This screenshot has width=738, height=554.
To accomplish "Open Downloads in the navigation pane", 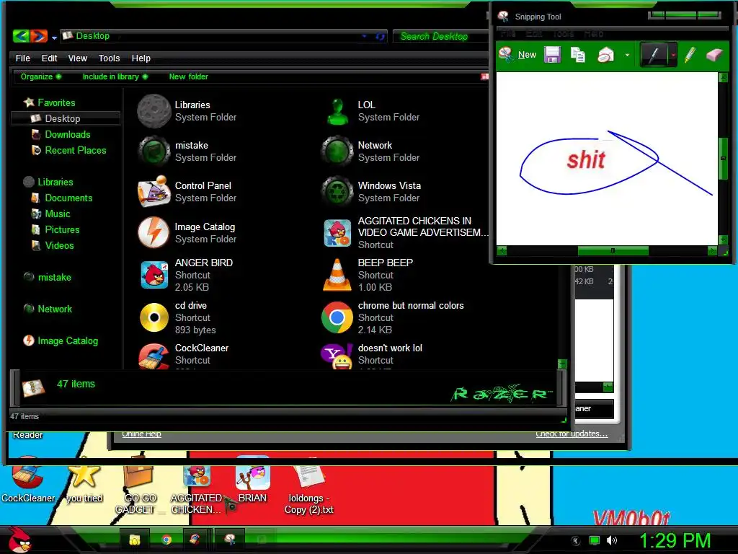I will (x=61, y=135).
